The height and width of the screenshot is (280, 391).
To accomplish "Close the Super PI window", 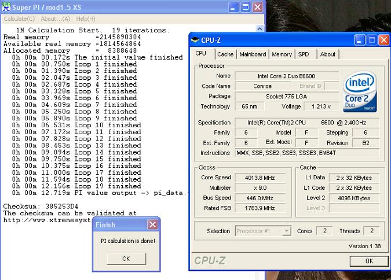I will [x=258, y=7].
